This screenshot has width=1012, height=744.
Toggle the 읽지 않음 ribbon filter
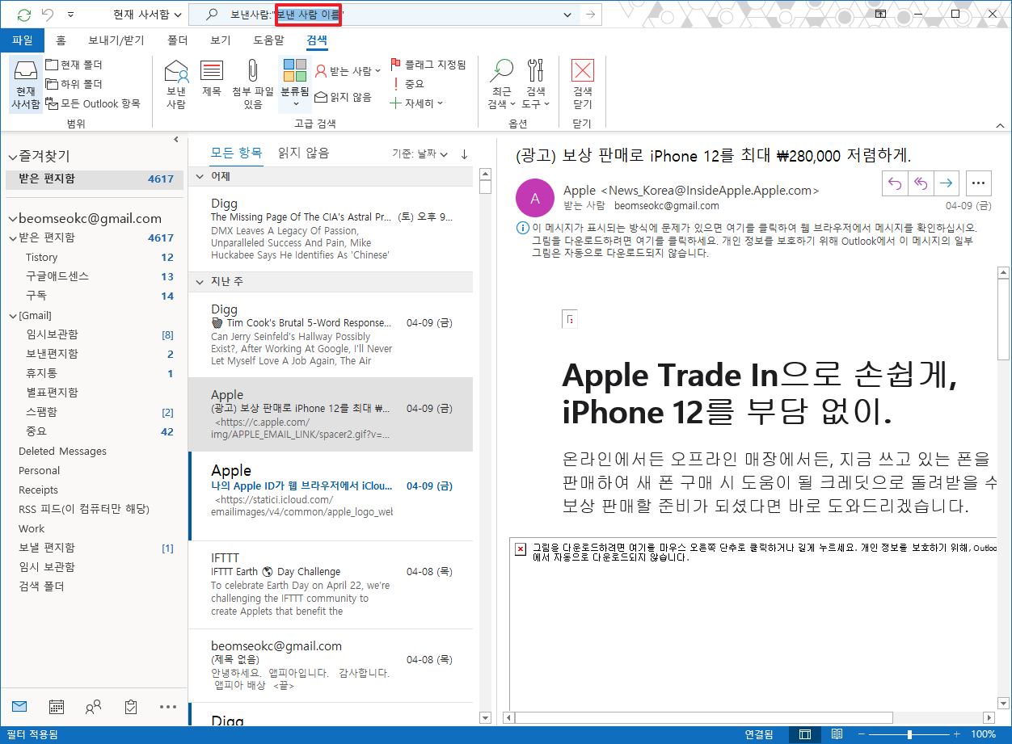tap(344, 97)
